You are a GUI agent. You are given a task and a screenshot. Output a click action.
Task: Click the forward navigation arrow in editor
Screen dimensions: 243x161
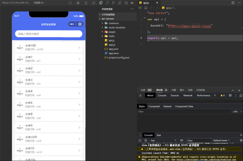click(x=157, y=8)
